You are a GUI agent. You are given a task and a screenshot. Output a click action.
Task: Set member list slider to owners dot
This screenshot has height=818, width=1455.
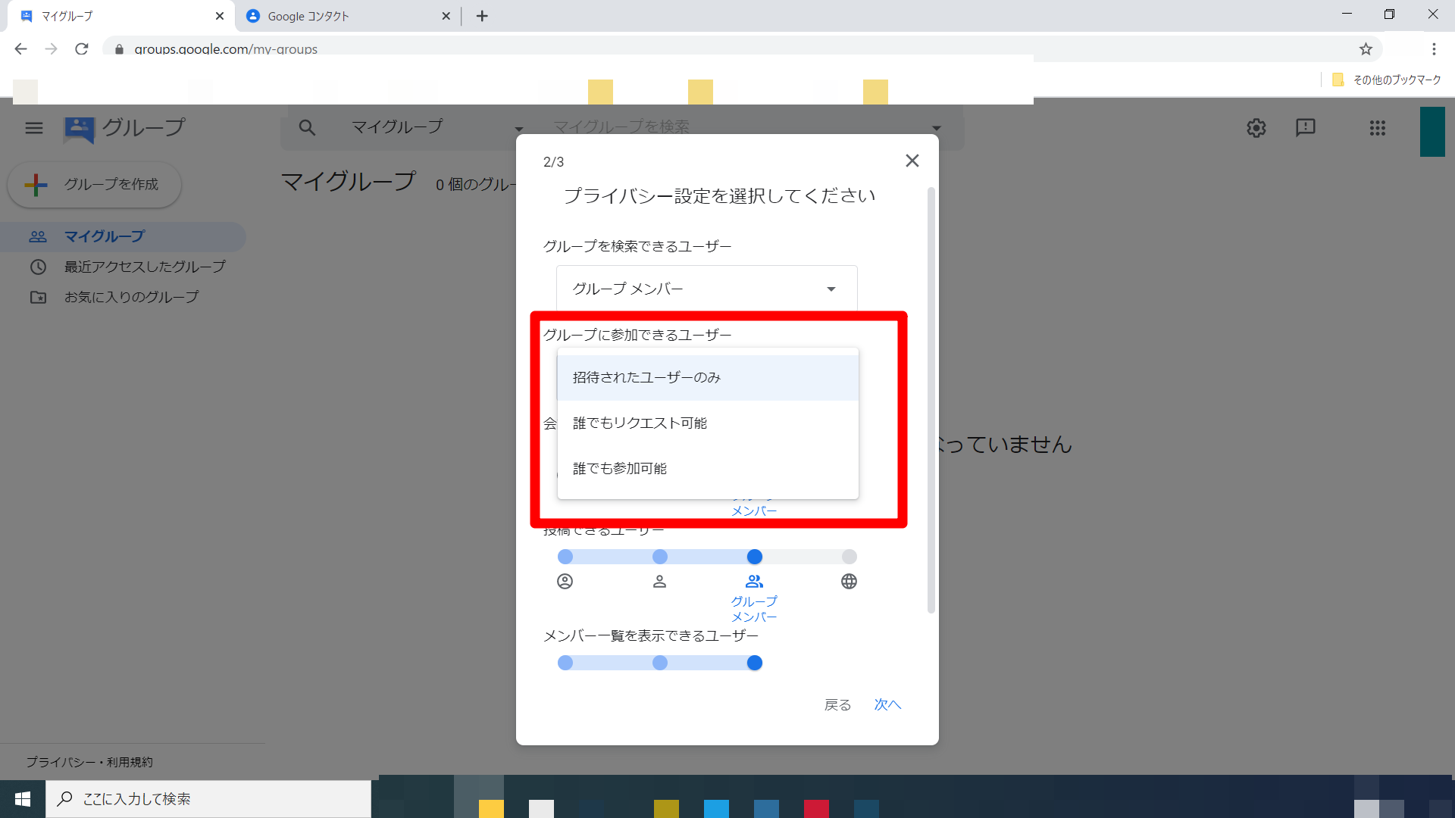point(565,663)
